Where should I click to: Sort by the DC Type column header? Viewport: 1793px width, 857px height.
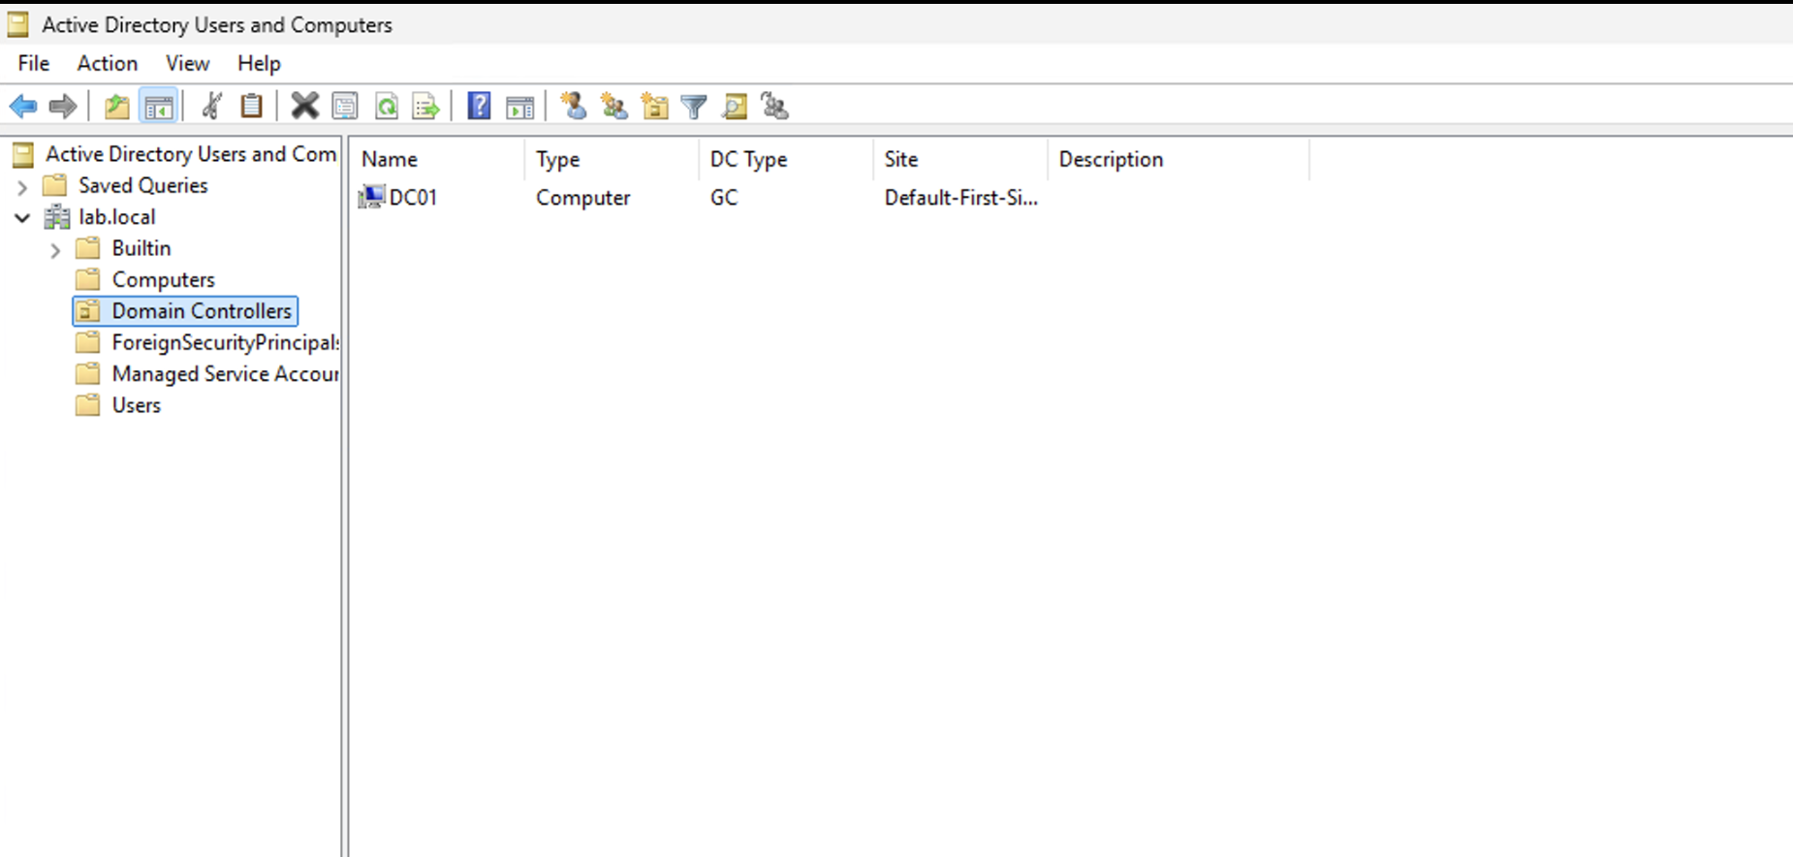click(785, 159)
